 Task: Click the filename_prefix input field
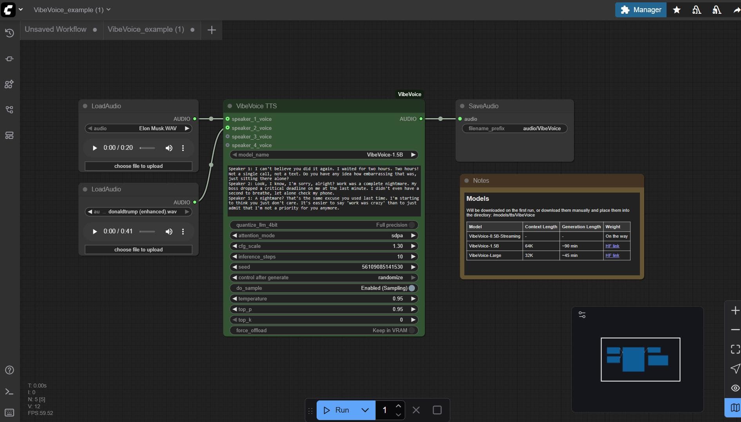[x=515, y=128]
